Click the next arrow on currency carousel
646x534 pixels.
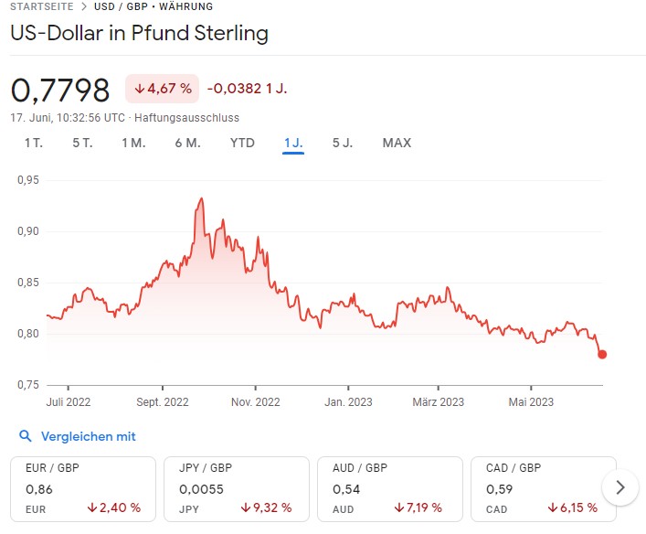[620, 487]
